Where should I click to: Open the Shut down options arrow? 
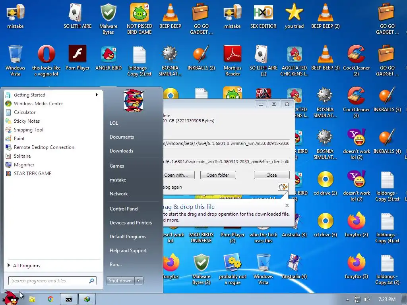pyautogui.click(x=139, y=281)
